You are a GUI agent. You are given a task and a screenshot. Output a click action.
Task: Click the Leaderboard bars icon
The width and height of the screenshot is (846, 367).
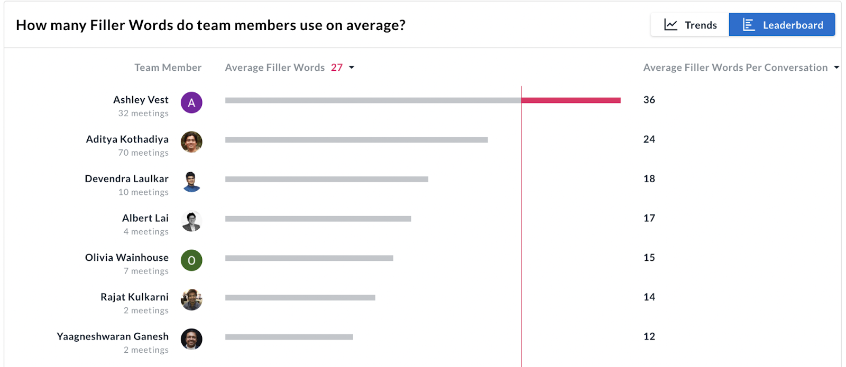(748, 25)
